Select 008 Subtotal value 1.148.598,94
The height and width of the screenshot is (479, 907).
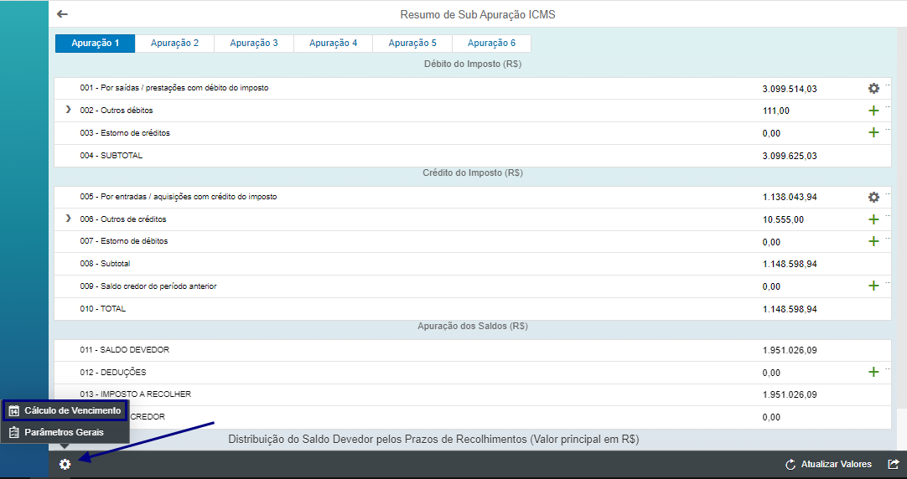(x=790, y=264)
